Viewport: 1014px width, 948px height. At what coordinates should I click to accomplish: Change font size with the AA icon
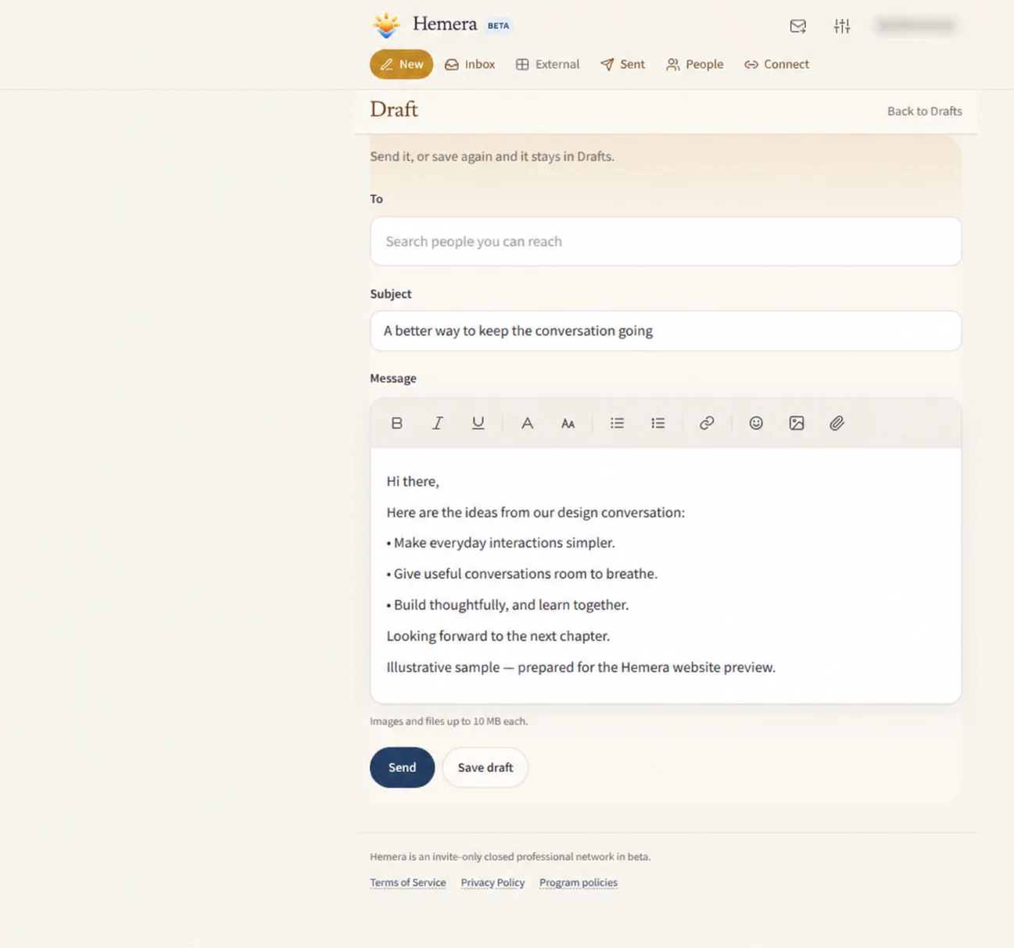click(568, 423)
